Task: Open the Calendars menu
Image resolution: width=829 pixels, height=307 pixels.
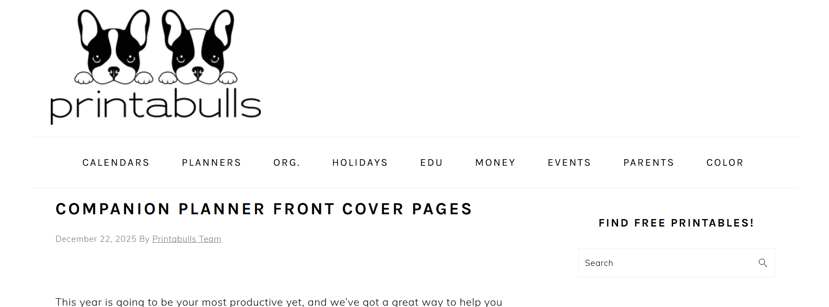Action: click(x=116, y=163)
